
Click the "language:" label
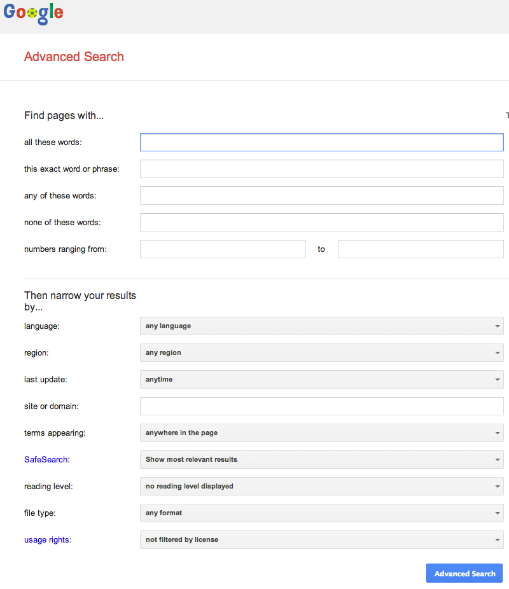point(42,326)
